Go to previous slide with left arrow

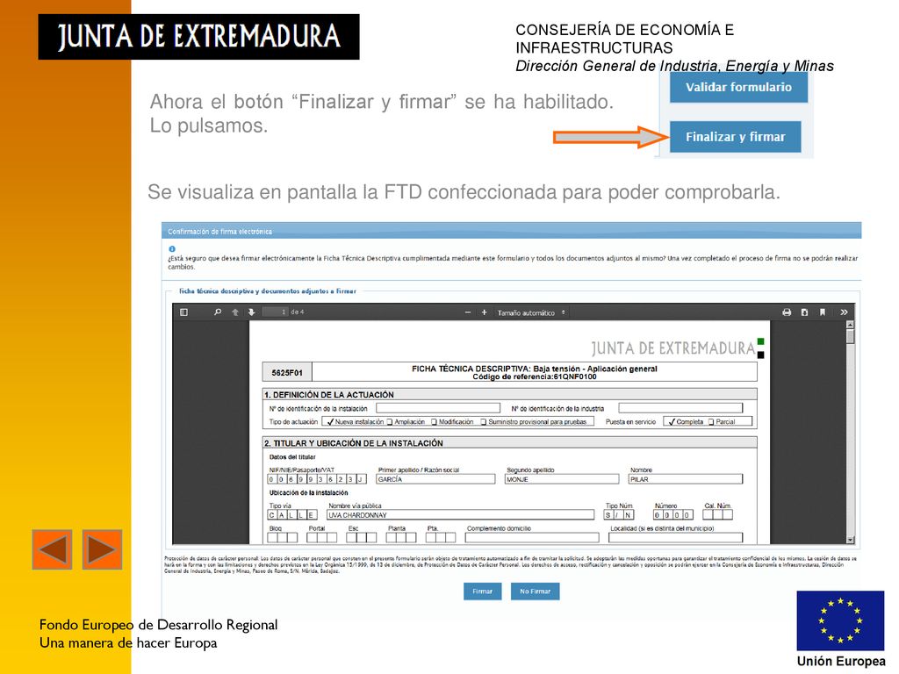[x=52, y=549]
